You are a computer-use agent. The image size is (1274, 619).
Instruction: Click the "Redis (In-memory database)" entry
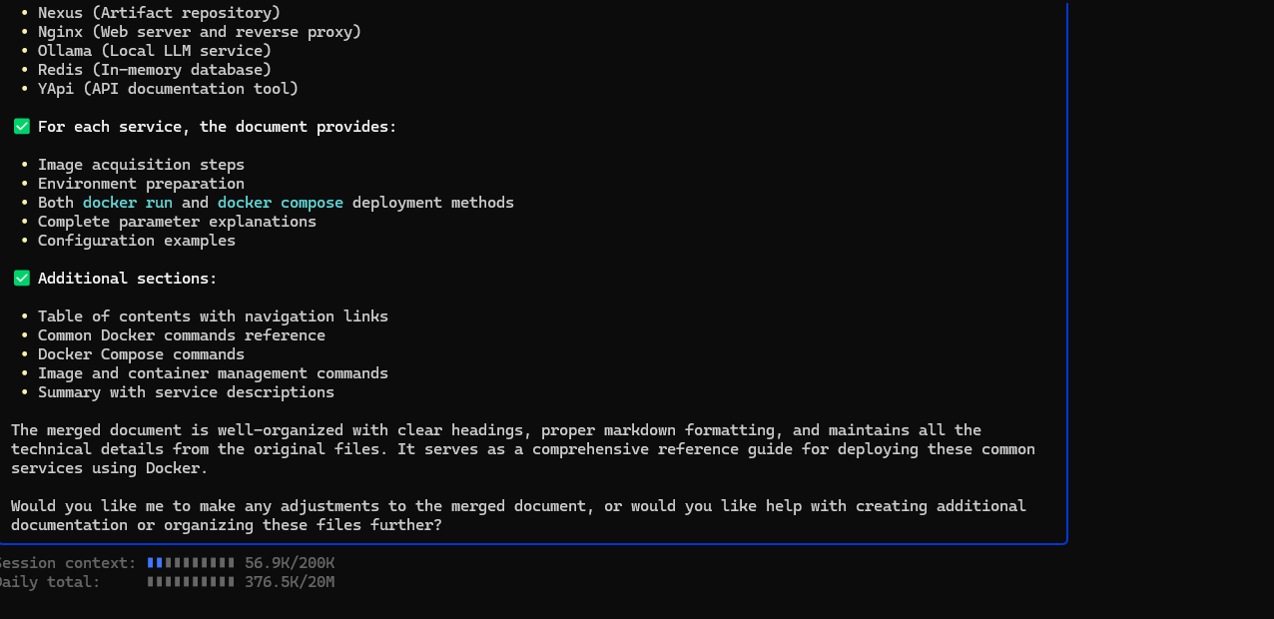click(154, 70)
